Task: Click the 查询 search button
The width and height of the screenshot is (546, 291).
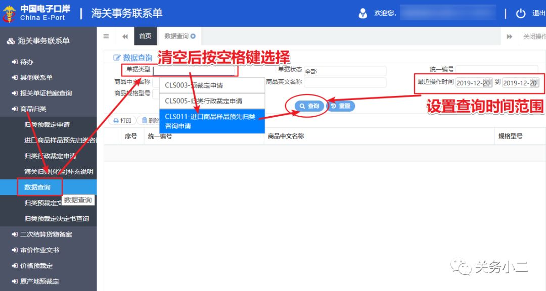Action: click(x=309, y=106)
